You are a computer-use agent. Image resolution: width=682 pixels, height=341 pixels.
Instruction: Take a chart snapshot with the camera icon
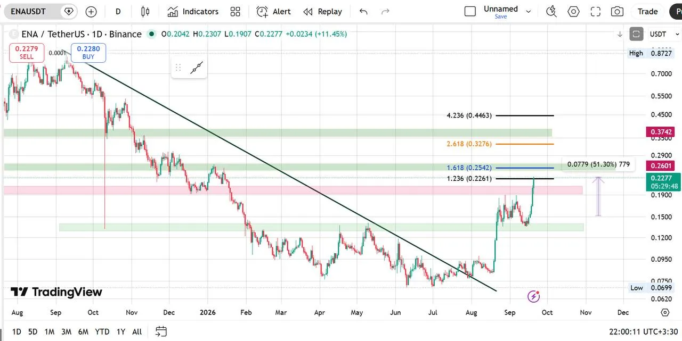[617, 11]
